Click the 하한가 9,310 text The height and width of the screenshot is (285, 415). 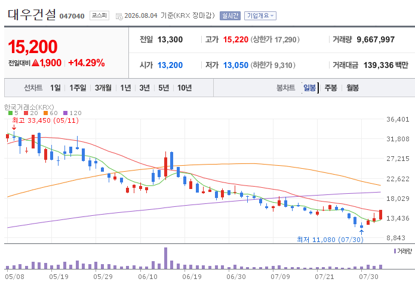273,66
